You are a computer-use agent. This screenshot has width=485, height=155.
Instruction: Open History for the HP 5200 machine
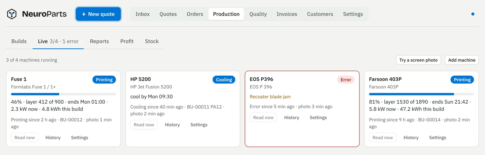(x=172, y=125)
